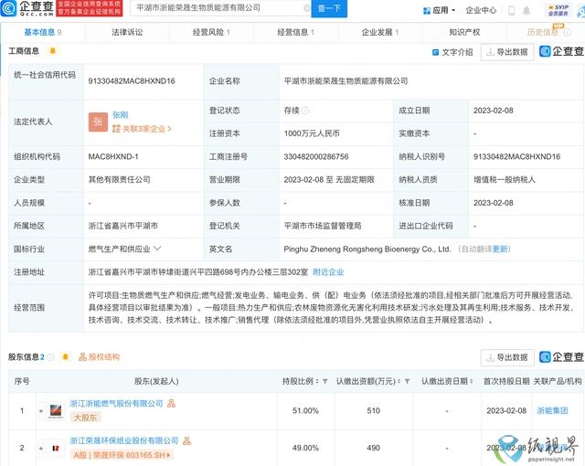Click the info icon next to 存续

(x=305, y=111)
